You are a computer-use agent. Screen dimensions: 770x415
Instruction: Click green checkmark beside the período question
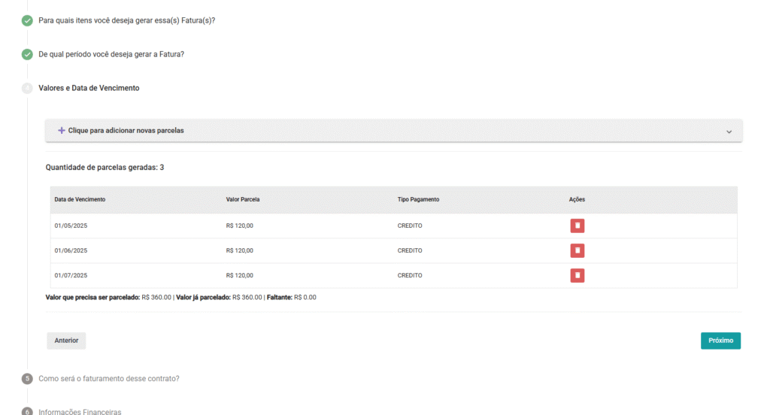27,54
